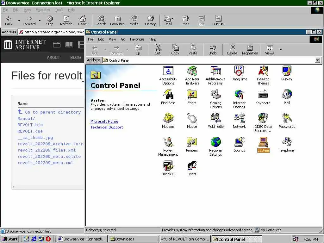Viewport: 324px width, 243px height.
Task: Switch to the REVOLT.bin download taskbar button
Action: tap(185, 239)
